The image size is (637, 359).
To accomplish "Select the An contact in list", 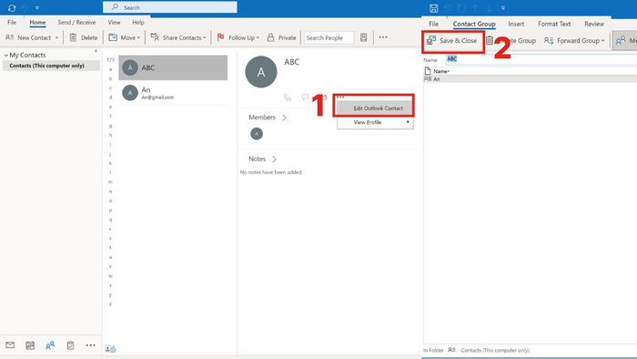I will click(173, 93).
